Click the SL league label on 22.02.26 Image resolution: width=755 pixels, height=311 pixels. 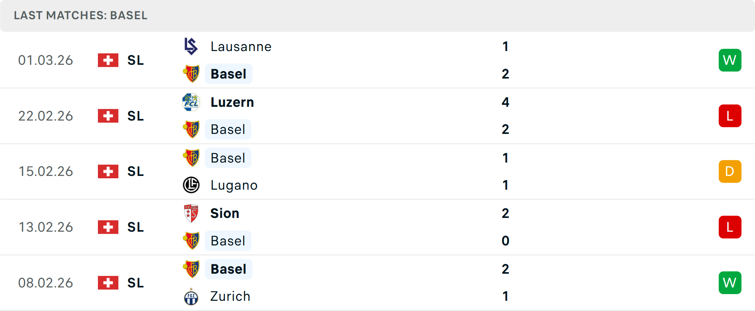[x=136, y=116]
